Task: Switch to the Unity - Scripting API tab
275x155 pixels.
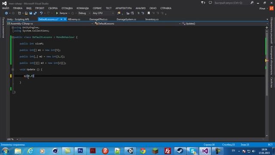Action: point(18,19)
